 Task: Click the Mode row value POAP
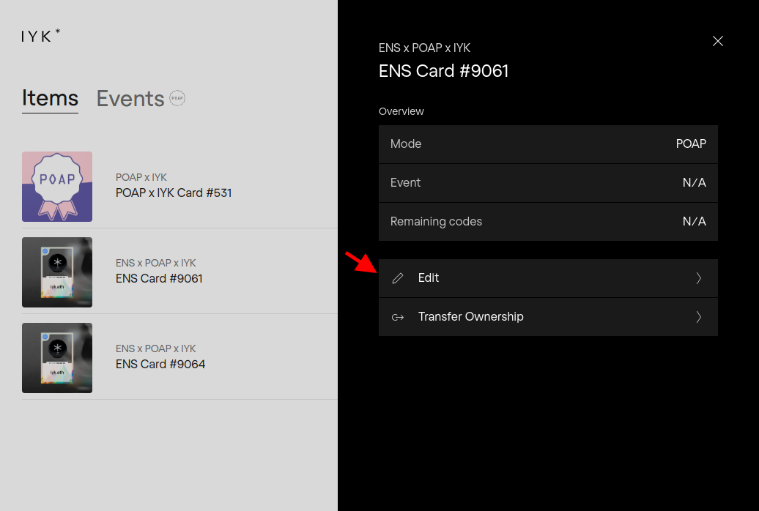point(691,143)
